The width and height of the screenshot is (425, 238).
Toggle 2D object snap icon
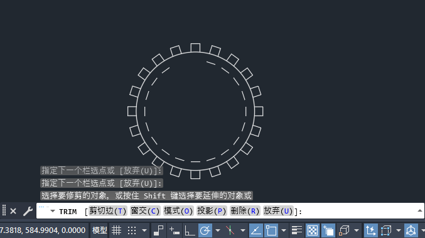click(271, 230)
